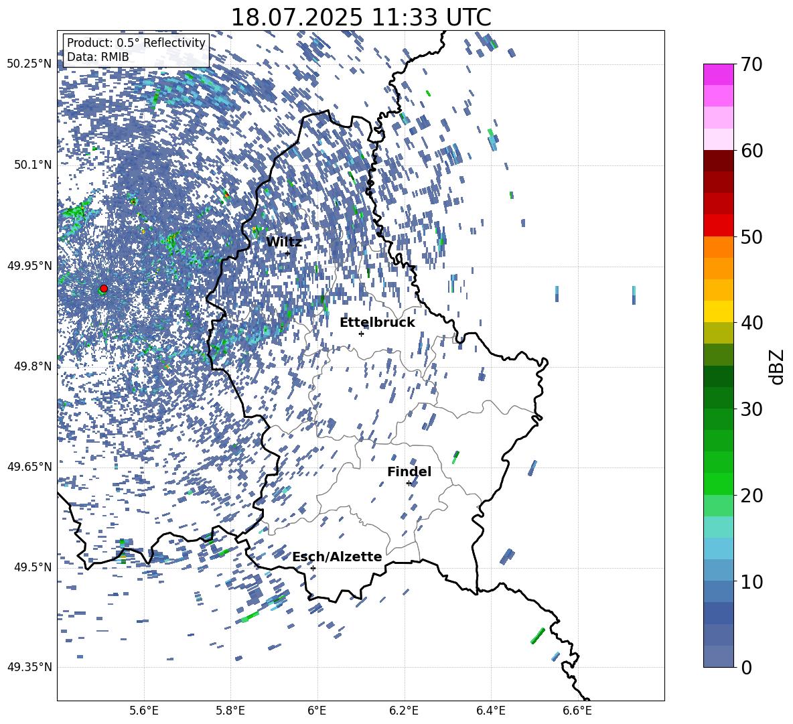Screen dimensions: 793x724
Task: Click the red radar site marker
Action: pyautogui.click(x=104, y=289)
